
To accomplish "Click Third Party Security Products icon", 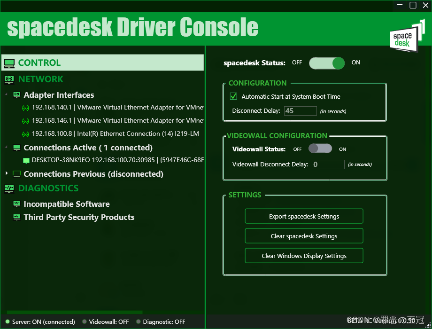I will tap(16, 217).
